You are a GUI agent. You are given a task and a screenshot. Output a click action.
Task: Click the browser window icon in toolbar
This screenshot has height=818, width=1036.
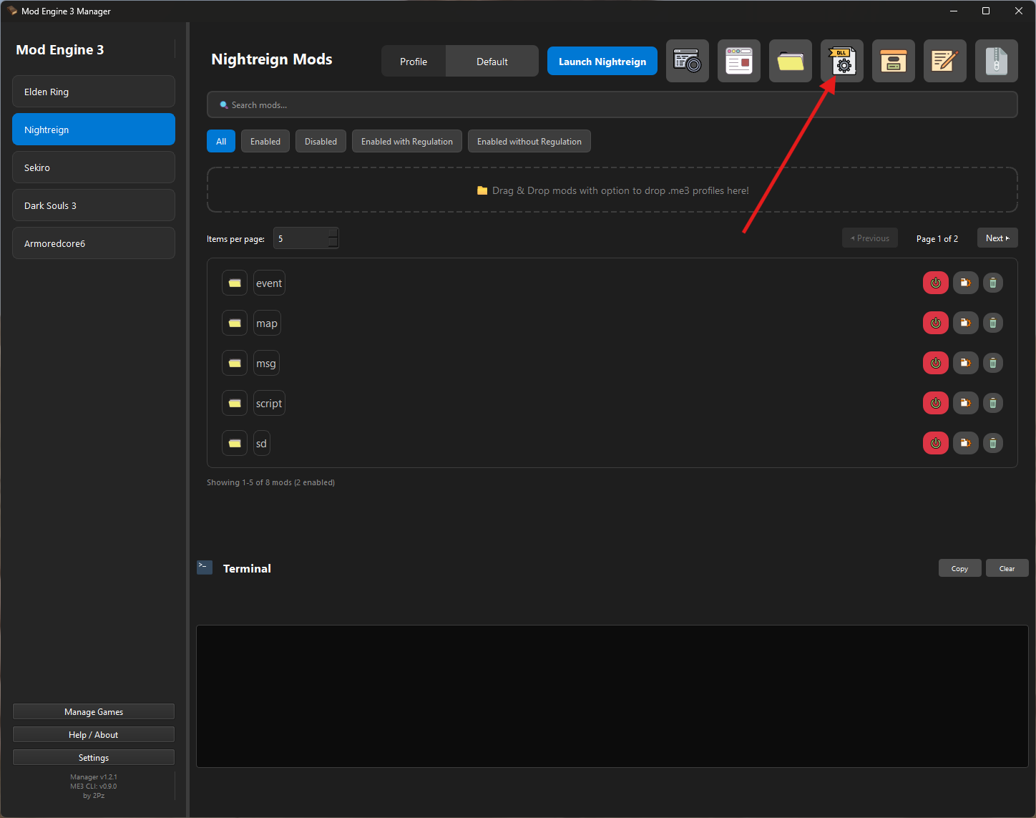(739, 62)
